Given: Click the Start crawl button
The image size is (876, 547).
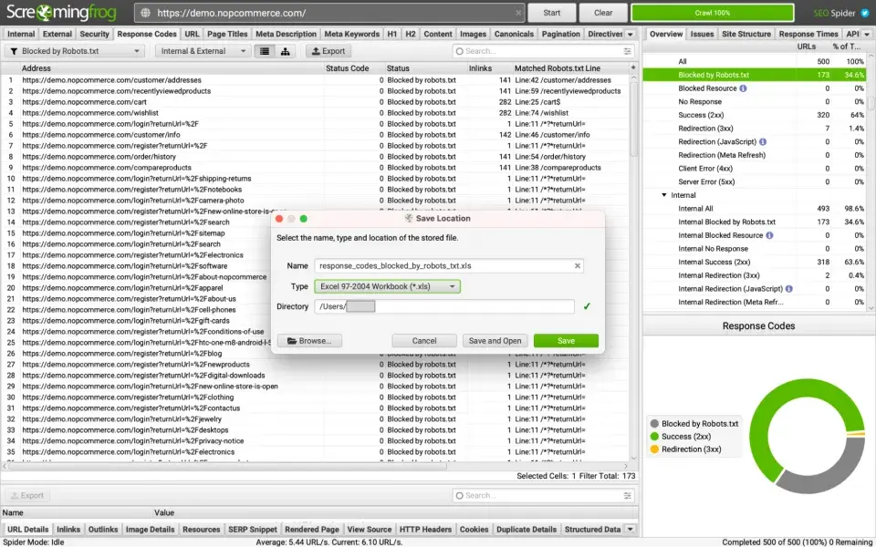Looking at the screenshot, I should click(551, 13).
